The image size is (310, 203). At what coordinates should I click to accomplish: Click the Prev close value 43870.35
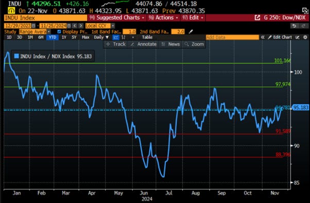tap(192, 11)
